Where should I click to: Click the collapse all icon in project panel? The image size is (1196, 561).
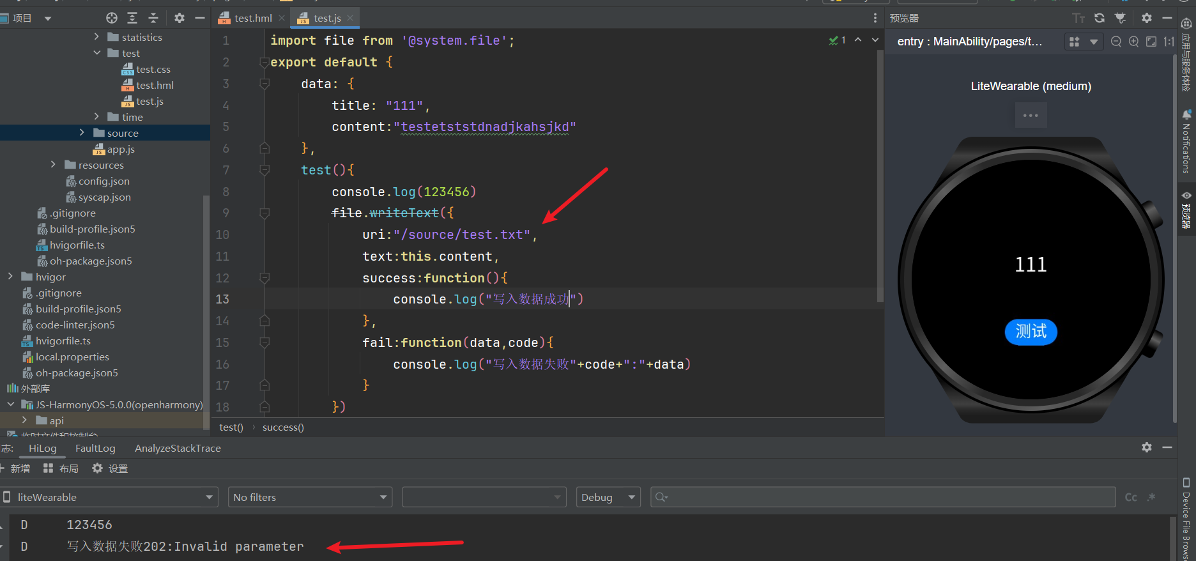click(x=153, y=18)
